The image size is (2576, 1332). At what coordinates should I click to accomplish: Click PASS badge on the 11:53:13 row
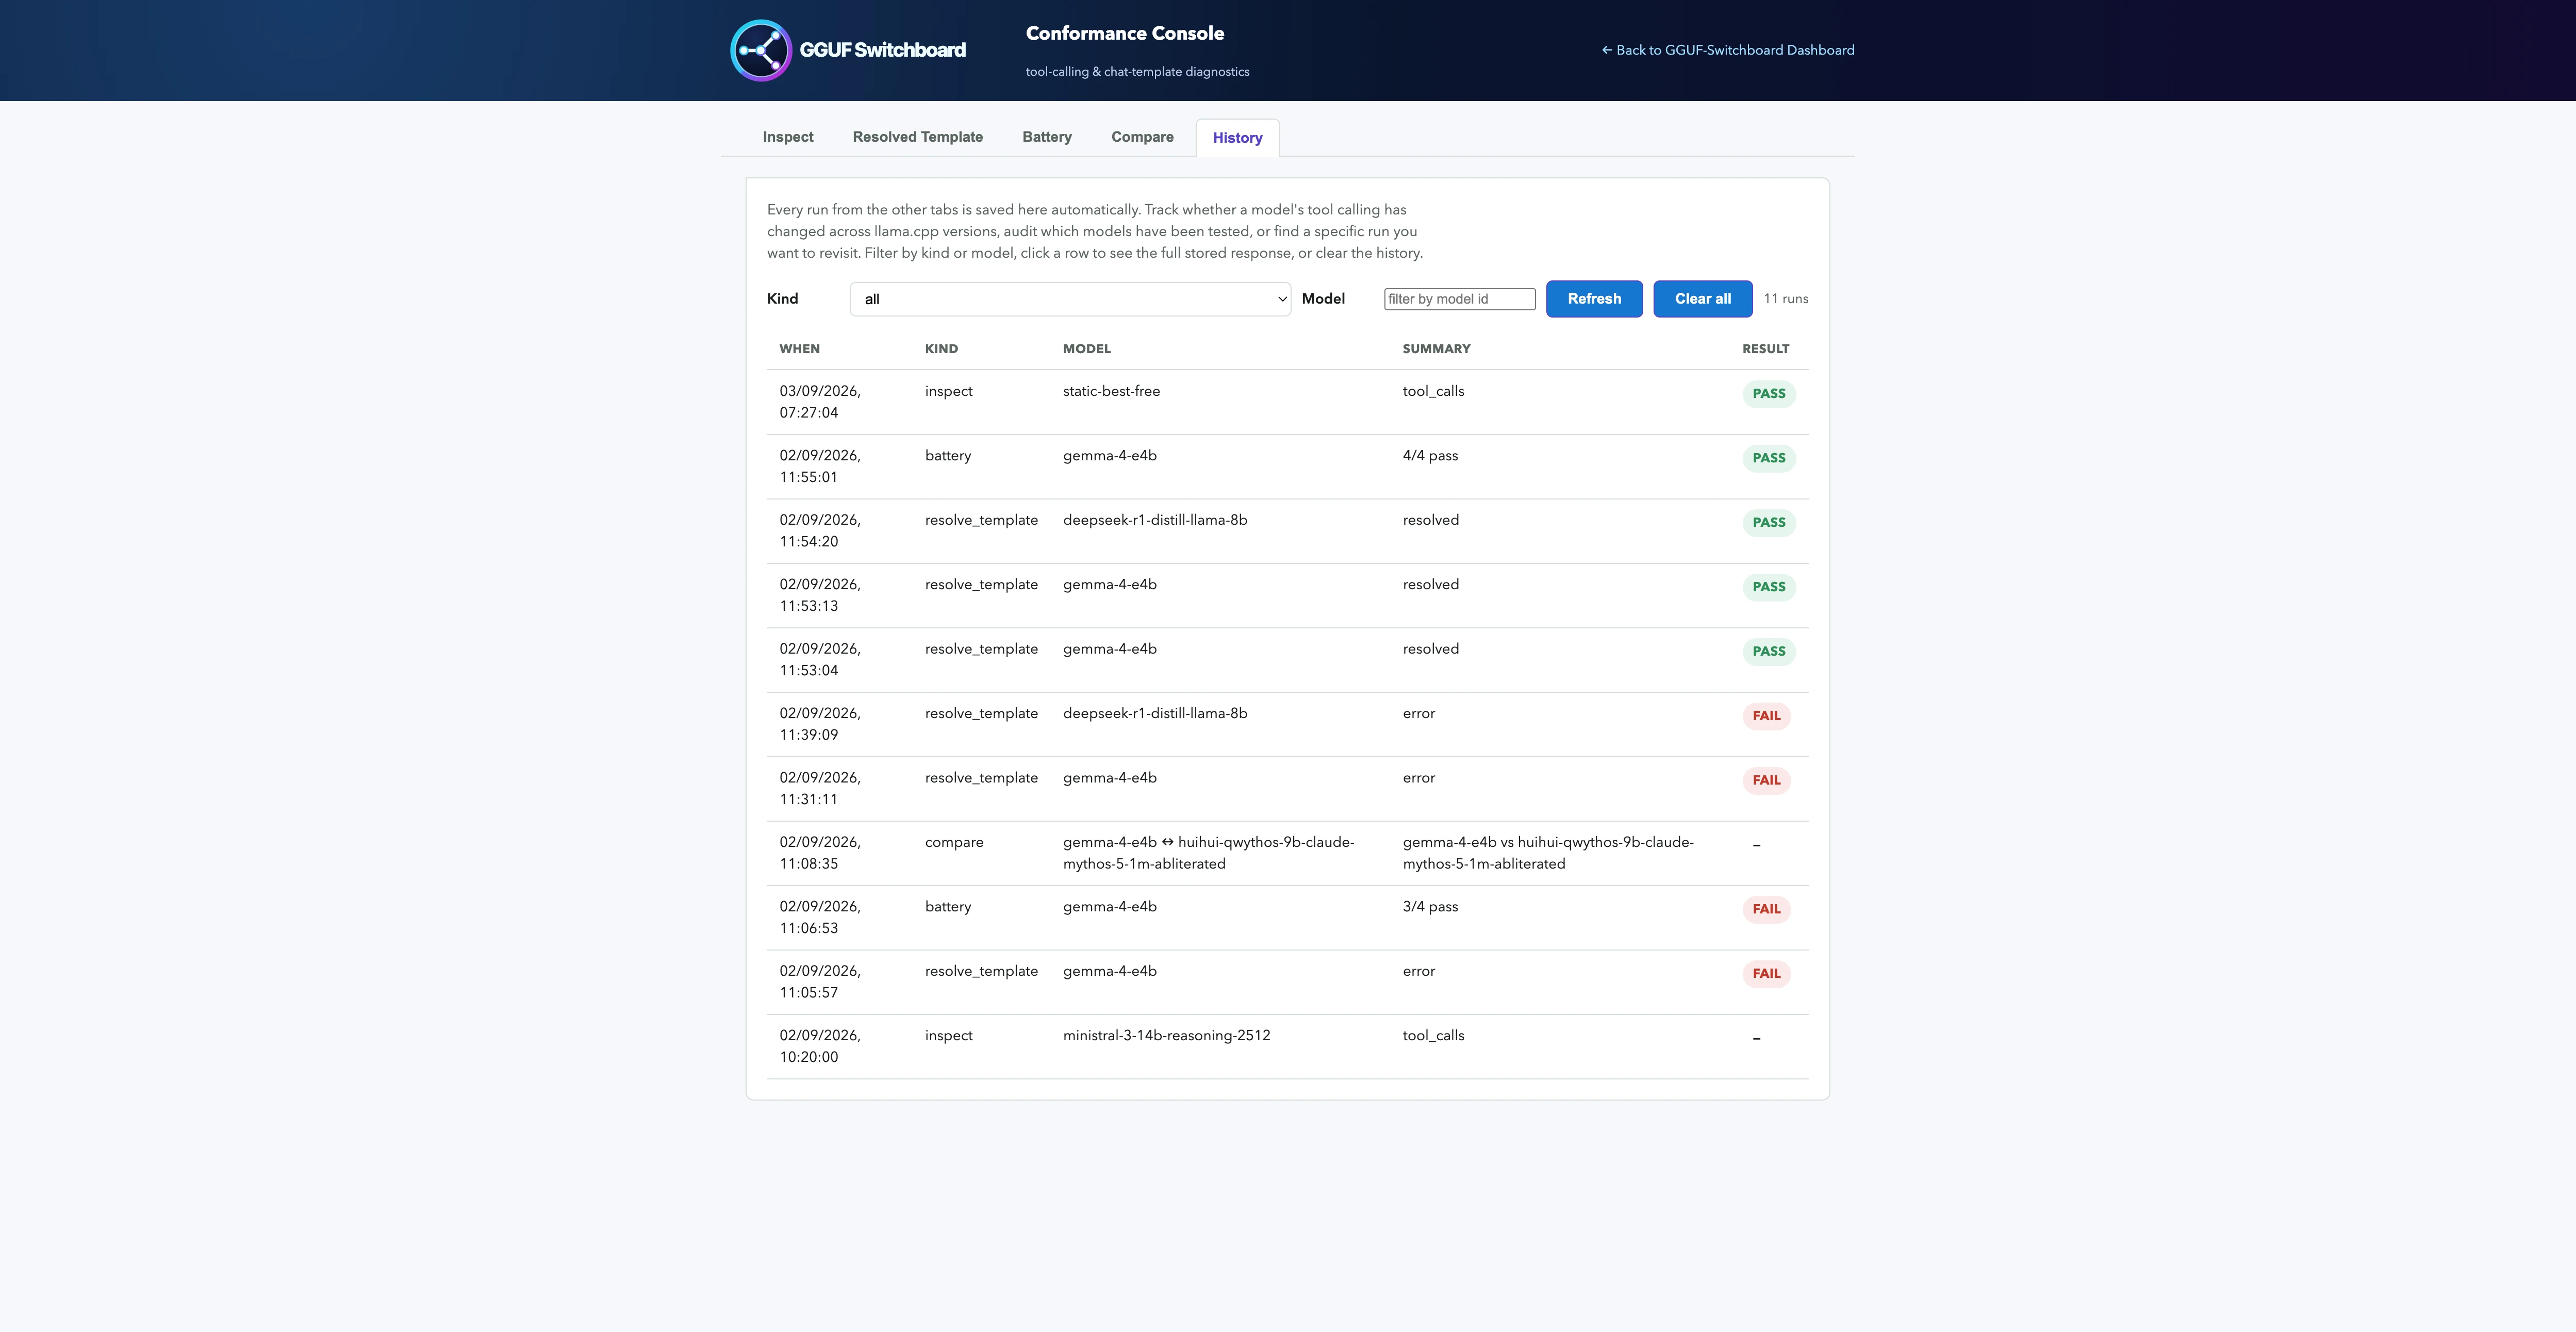pyautogui.click(x=1768, y=587)
